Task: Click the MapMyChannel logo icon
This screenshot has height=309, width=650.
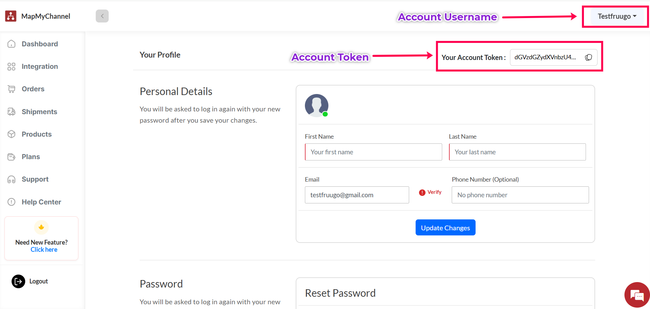Action: (11, 16)
